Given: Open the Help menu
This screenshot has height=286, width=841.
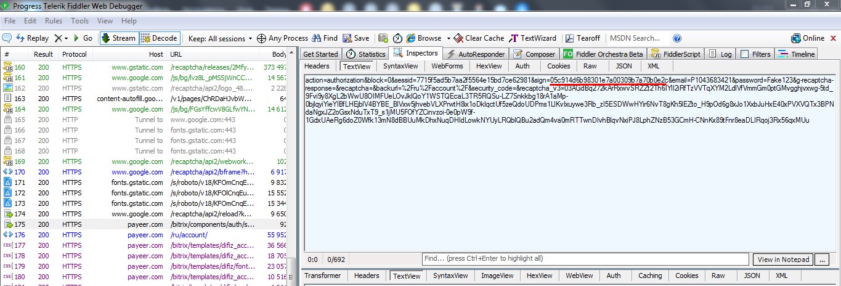Looking at the screenshot, I should click(130, 21).
